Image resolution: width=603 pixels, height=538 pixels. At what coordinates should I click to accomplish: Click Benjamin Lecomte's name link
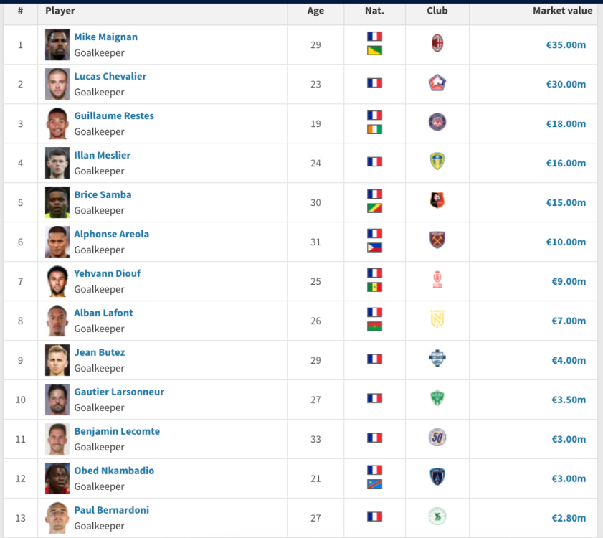pyautogui.click(x=117, y=431)
